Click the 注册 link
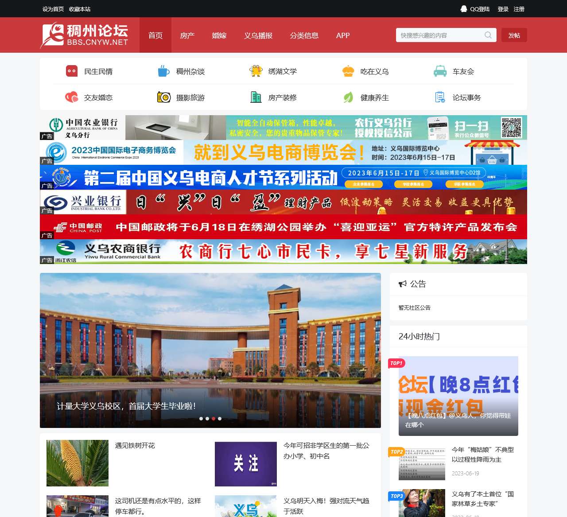Viewport: 567px width, 517px height. [x=519, y=9]
